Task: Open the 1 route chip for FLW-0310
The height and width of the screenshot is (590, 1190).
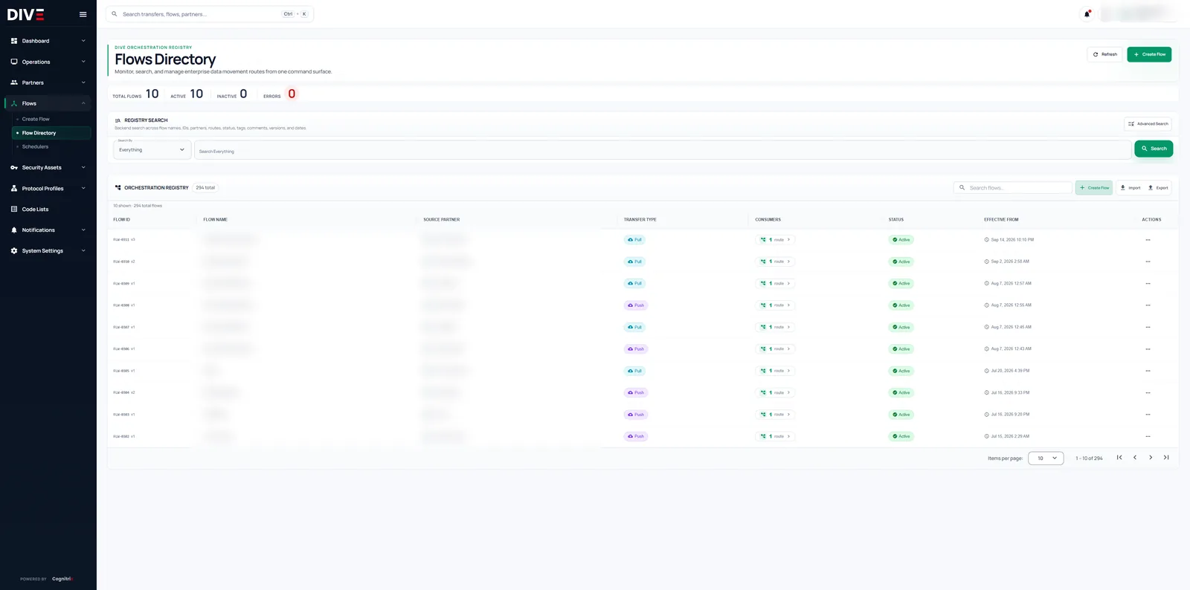Action: point(775,262)
